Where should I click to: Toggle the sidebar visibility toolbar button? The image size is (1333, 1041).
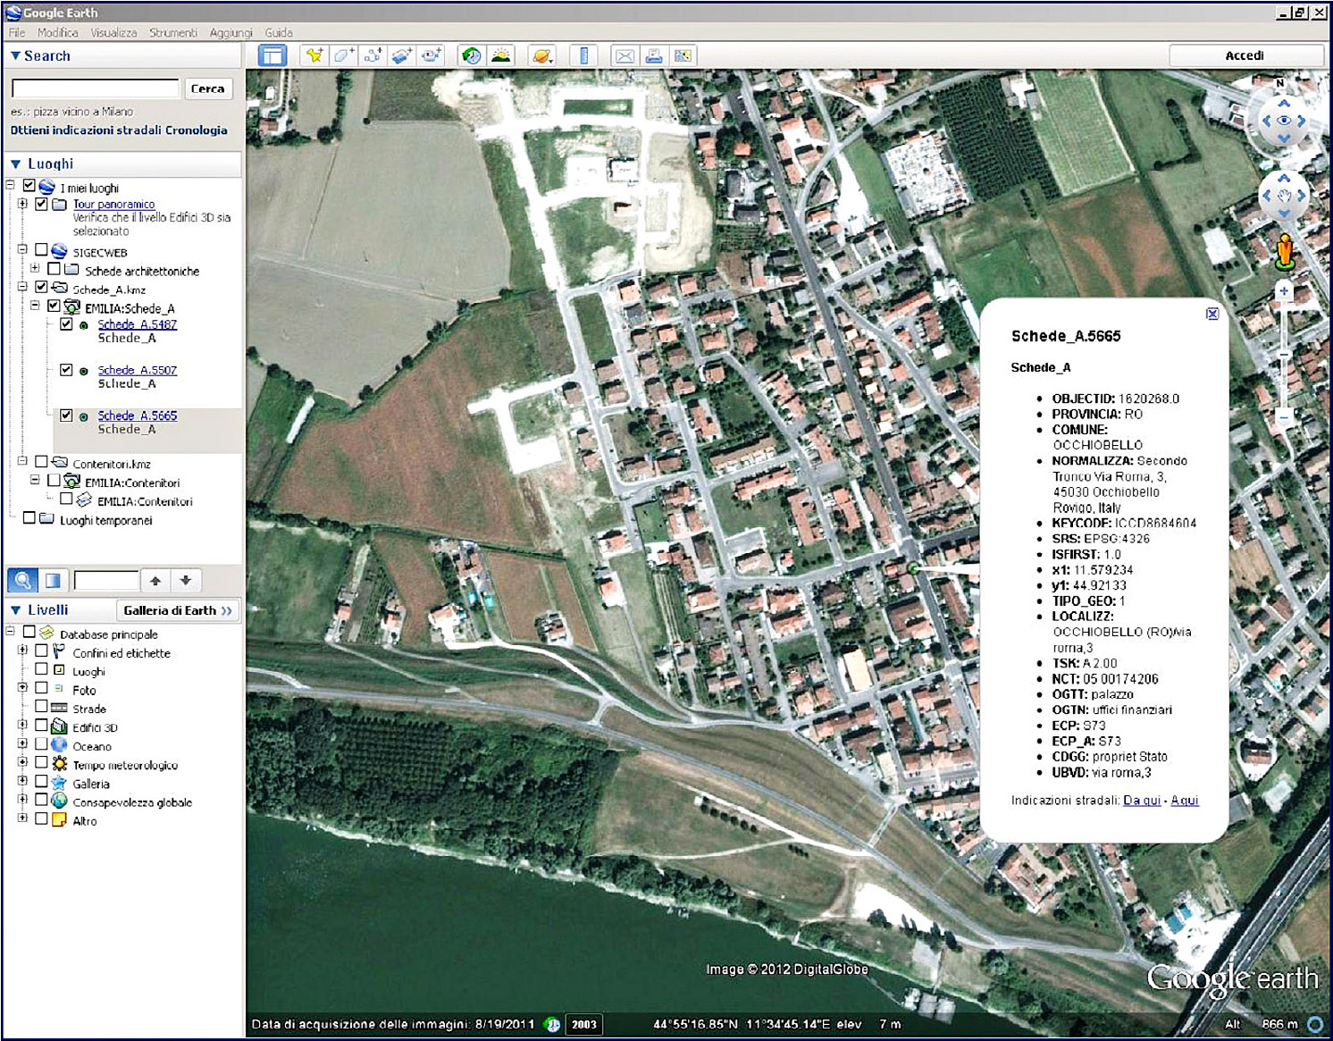click(272, 55)
